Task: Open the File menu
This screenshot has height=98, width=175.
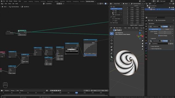Action: click(x=4, y=1)
